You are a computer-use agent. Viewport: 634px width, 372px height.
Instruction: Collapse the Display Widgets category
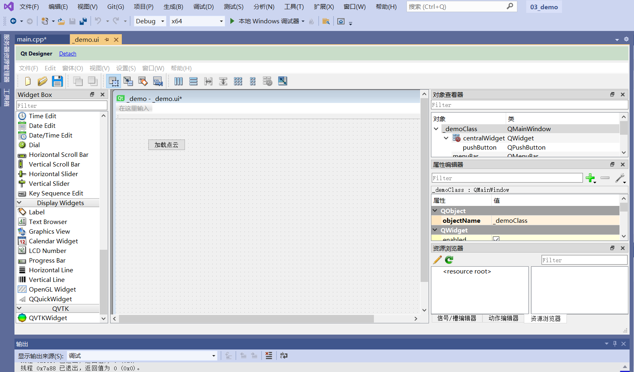coord(19,203)
